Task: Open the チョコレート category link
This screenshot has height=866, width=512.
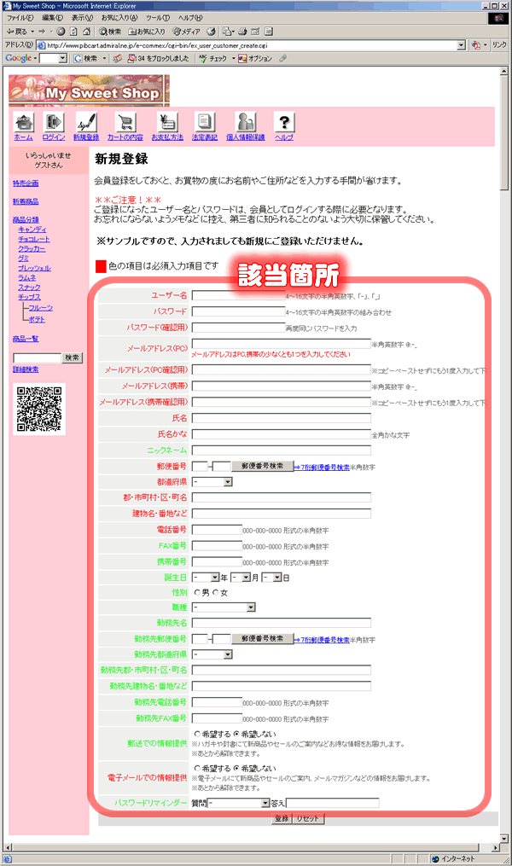Action: coord(33,239)
